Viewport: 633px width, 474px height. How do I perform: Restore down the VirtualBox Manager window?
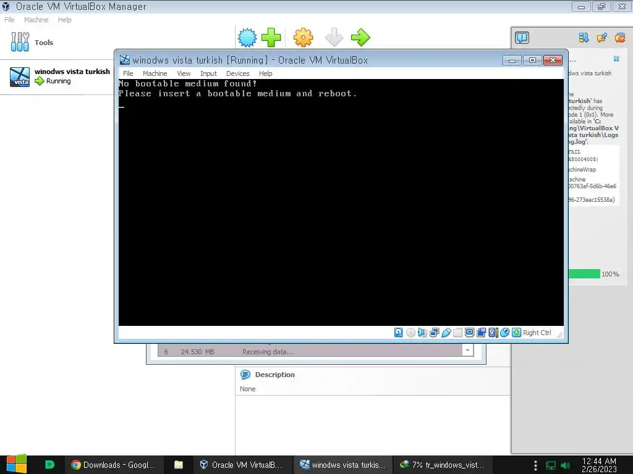click(601, 6)
